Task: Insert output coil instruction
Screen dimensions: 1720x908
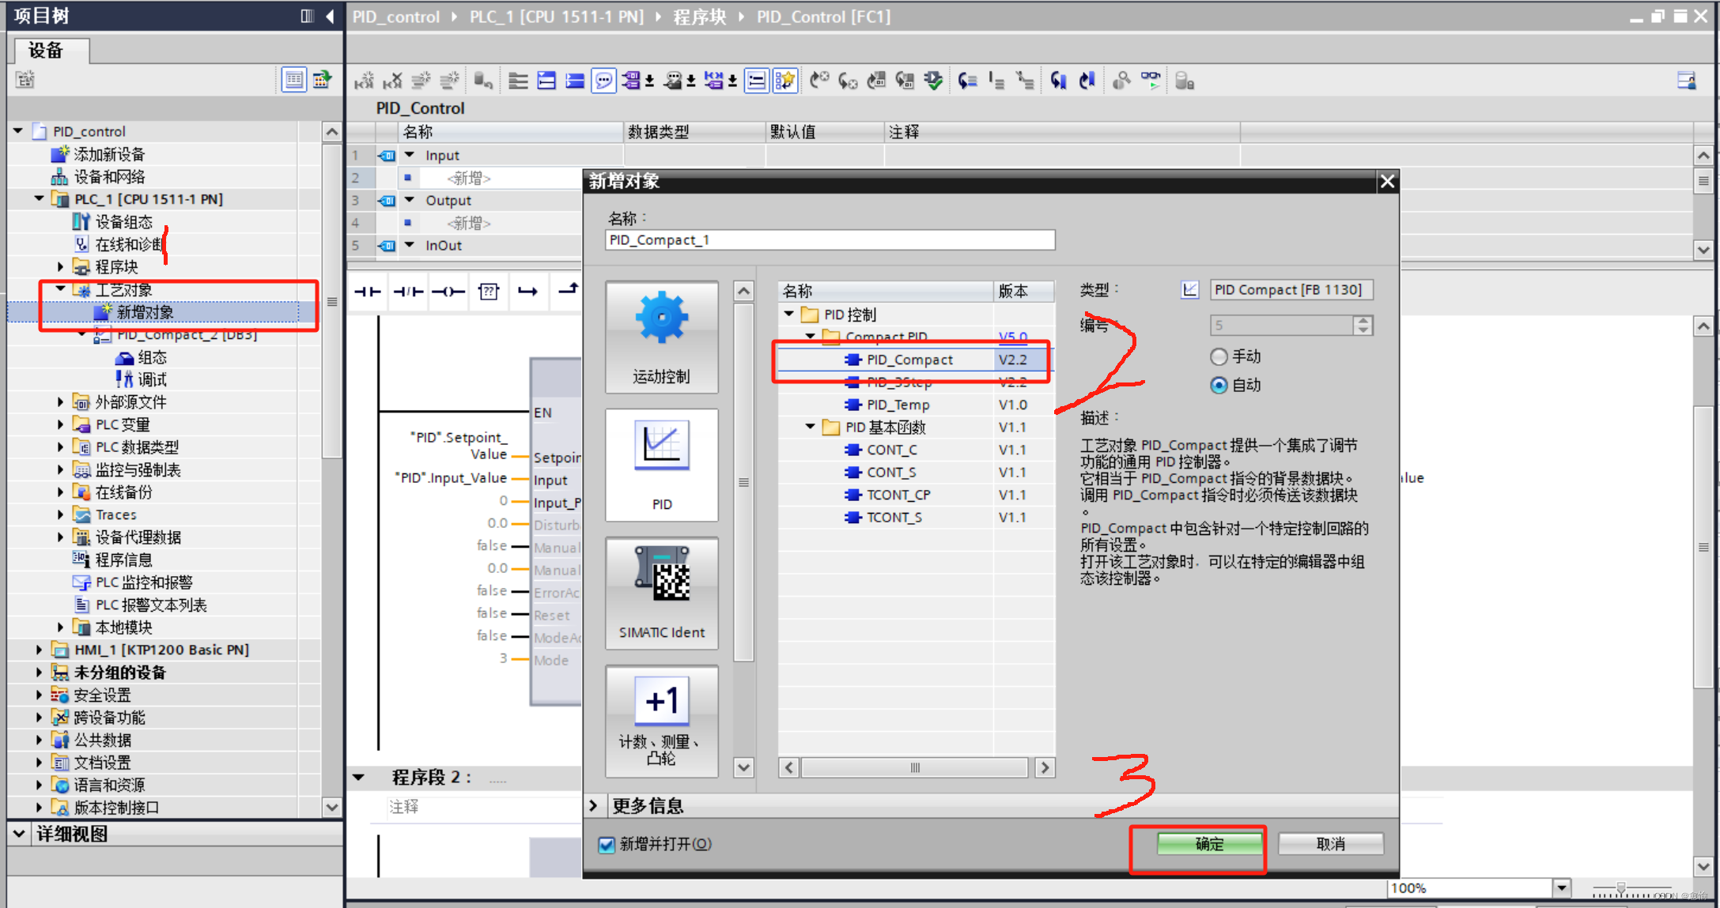Action: (448, 292)
